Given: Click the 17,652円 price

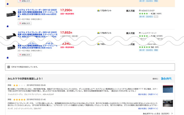Looking at the screenshot, I should pyautogui.click(x=66, y=32).
